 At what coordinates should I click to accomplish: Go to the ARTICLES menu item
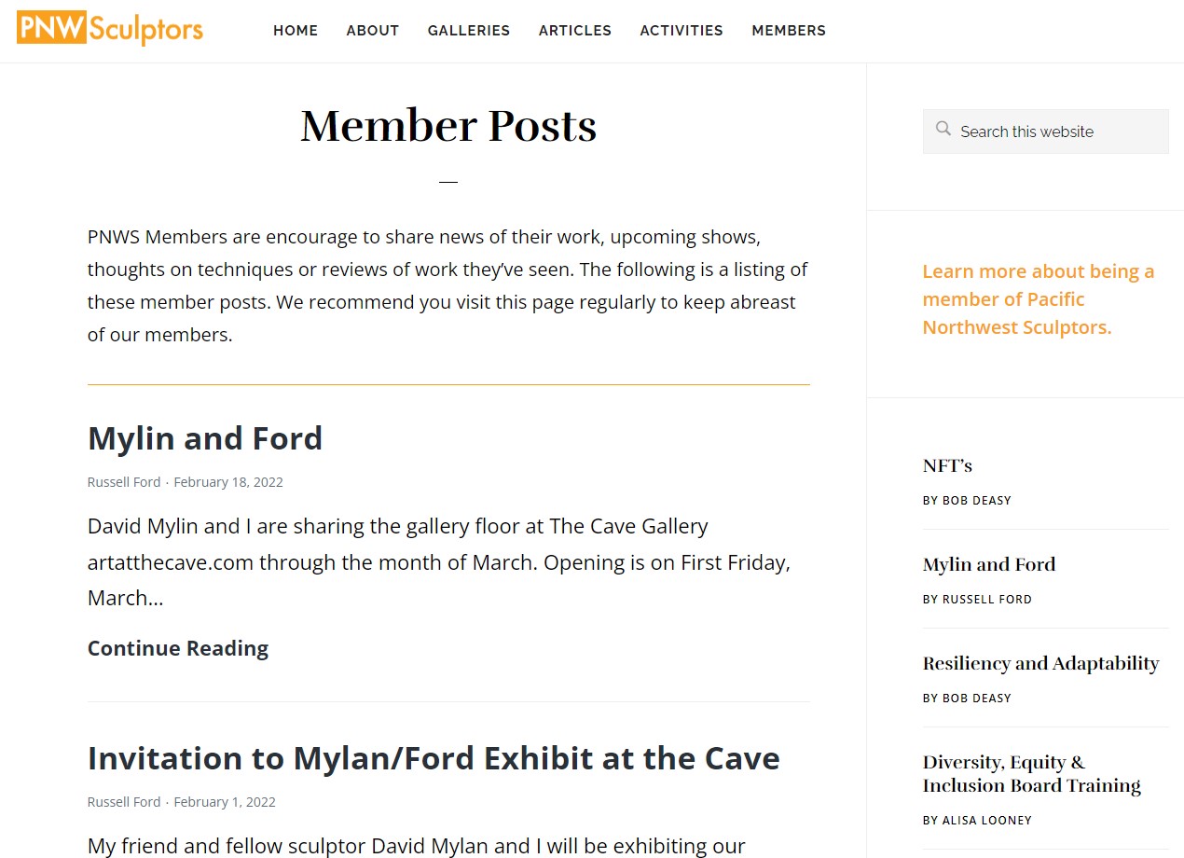575,31
